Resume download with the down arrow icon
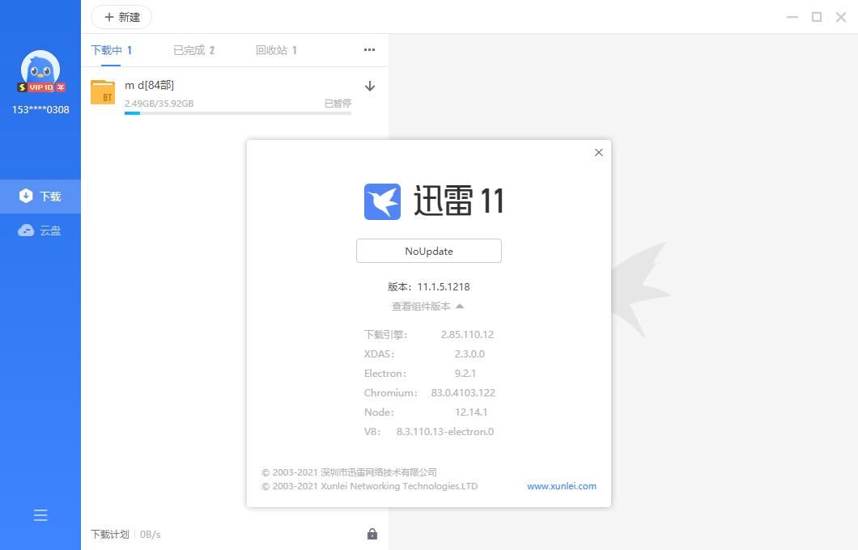This screenshot has height=550, width=858. 370,87
